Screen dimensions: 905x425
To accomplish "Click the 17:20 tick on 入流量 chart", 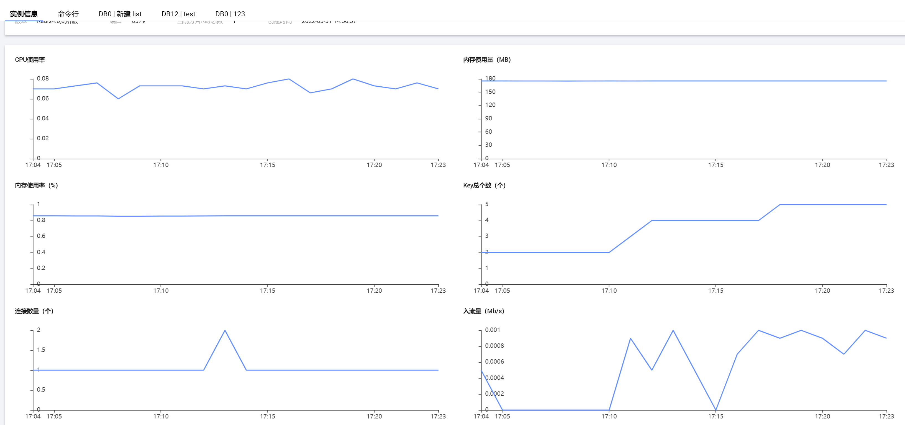I will [822, 417].
